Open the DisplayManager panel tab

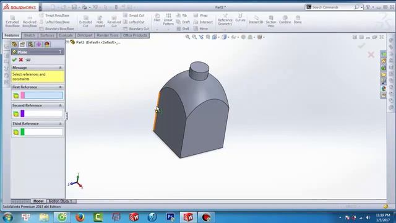(47, 44)
